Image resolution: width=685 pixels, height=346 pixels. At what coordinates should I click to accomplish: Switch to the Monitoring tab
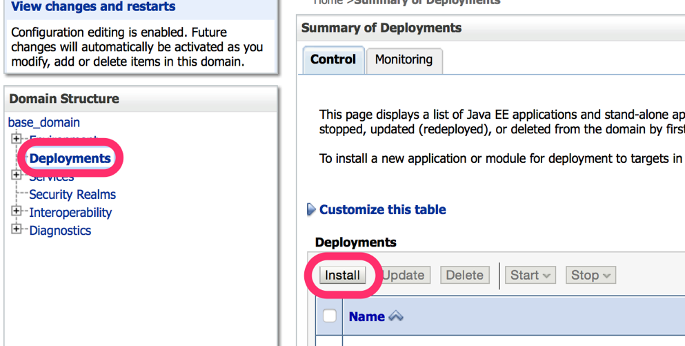click(x=404, y=59)
